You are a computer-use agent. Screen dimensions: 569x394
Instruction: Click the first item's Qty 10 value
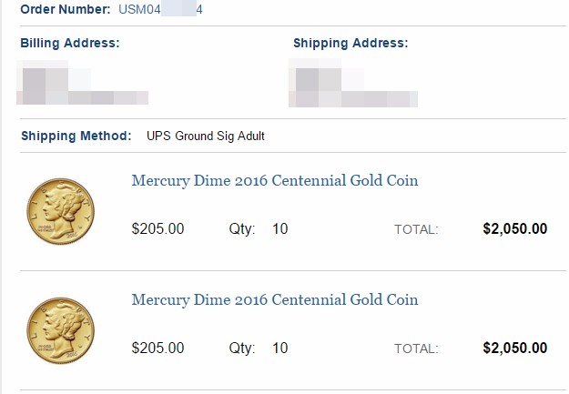pos(280,229)
